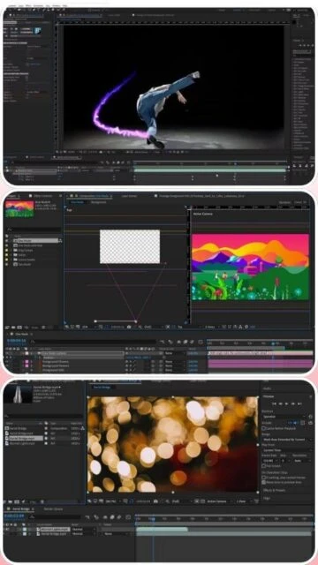Open the Play From Current Time dropdown
The width and height of the screenshot is (318, 565).
pos(287,450)
